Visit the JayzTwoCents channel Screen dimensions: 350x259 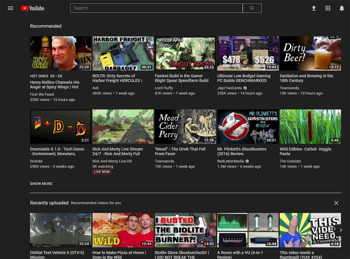click(230, 88)
